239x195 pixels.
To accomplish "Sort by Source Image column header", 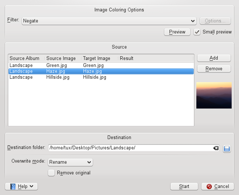I will click(x=61, y=58).
